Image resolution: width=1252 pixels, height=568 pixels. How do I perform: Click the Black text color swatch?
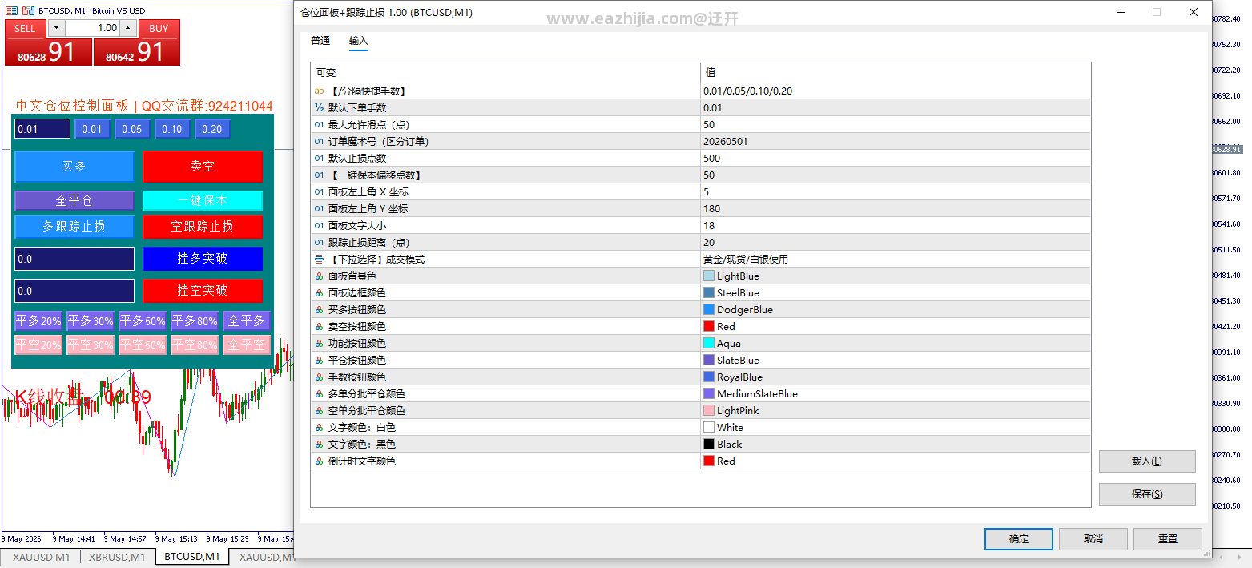[x=709, y=445]
